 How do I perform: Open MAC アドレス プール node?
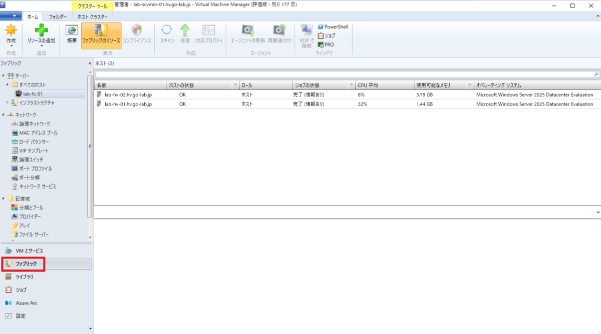pyautogui.click(x=34, y=132)
